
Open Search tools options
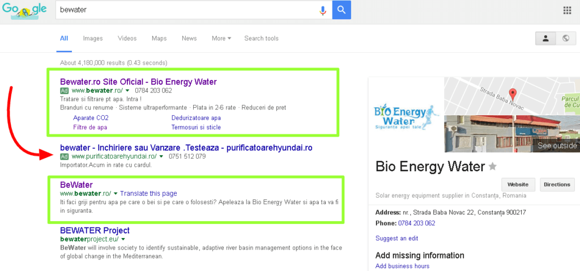[x=261, y=39]
